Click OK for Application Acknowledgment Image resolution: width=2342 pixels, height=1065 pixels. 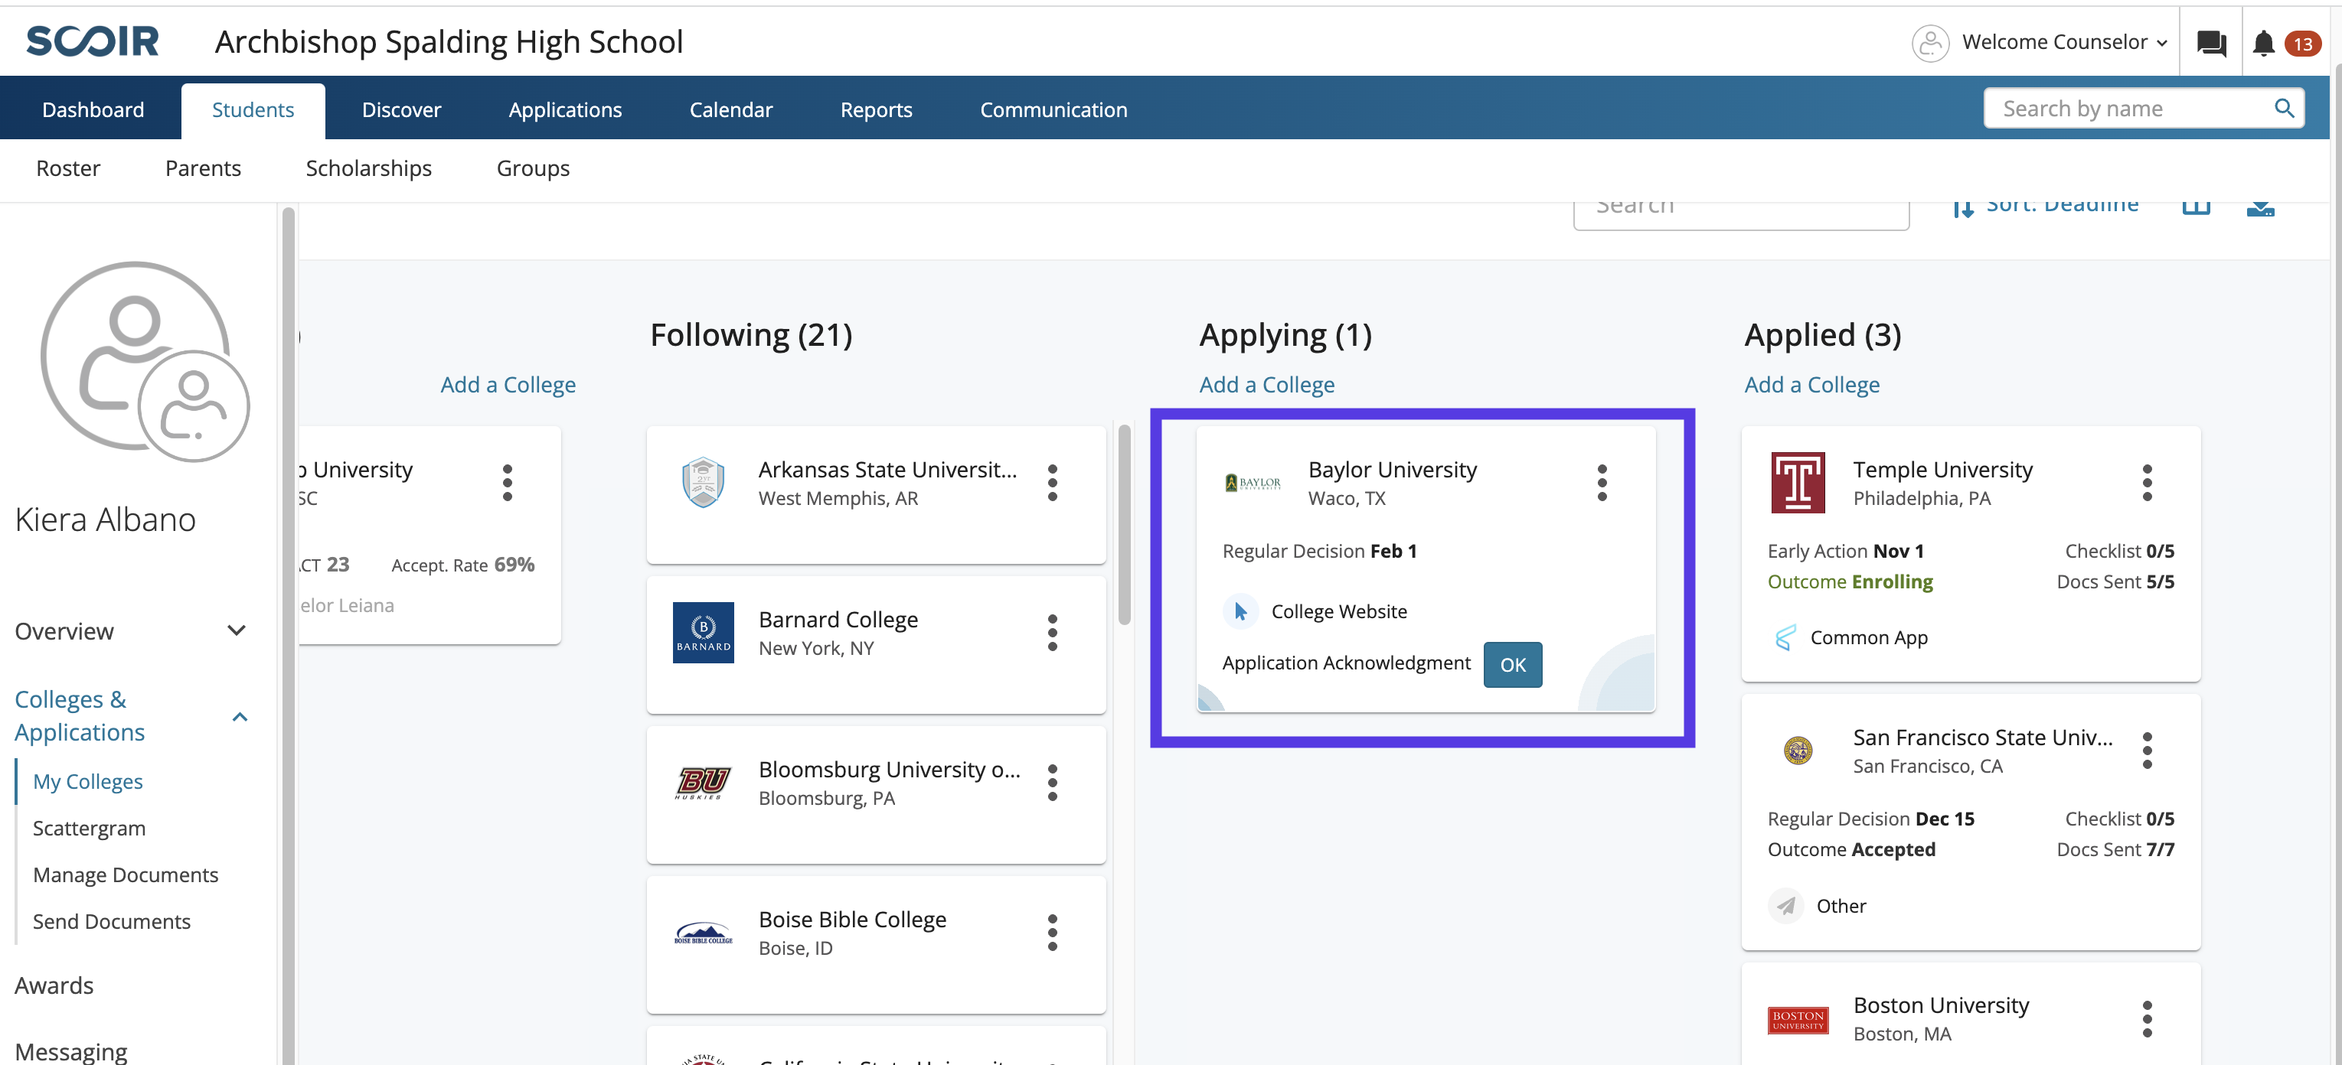point(1512,664)
